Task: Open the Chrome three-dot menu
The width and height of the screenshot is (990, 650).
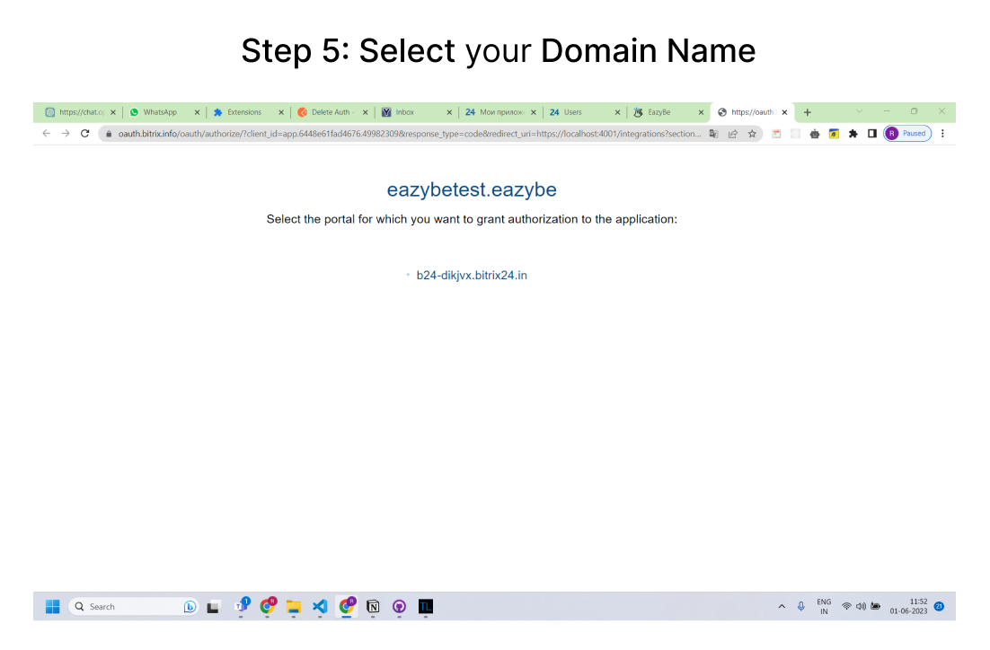Action: 942,134
